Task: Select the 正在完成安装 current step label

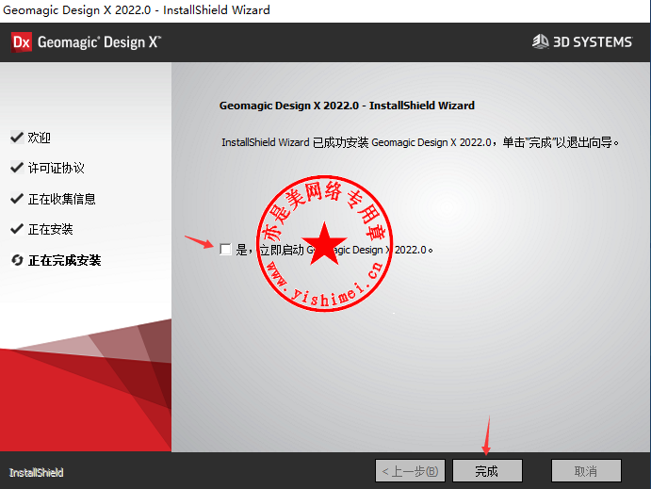Action: point(65,260)
